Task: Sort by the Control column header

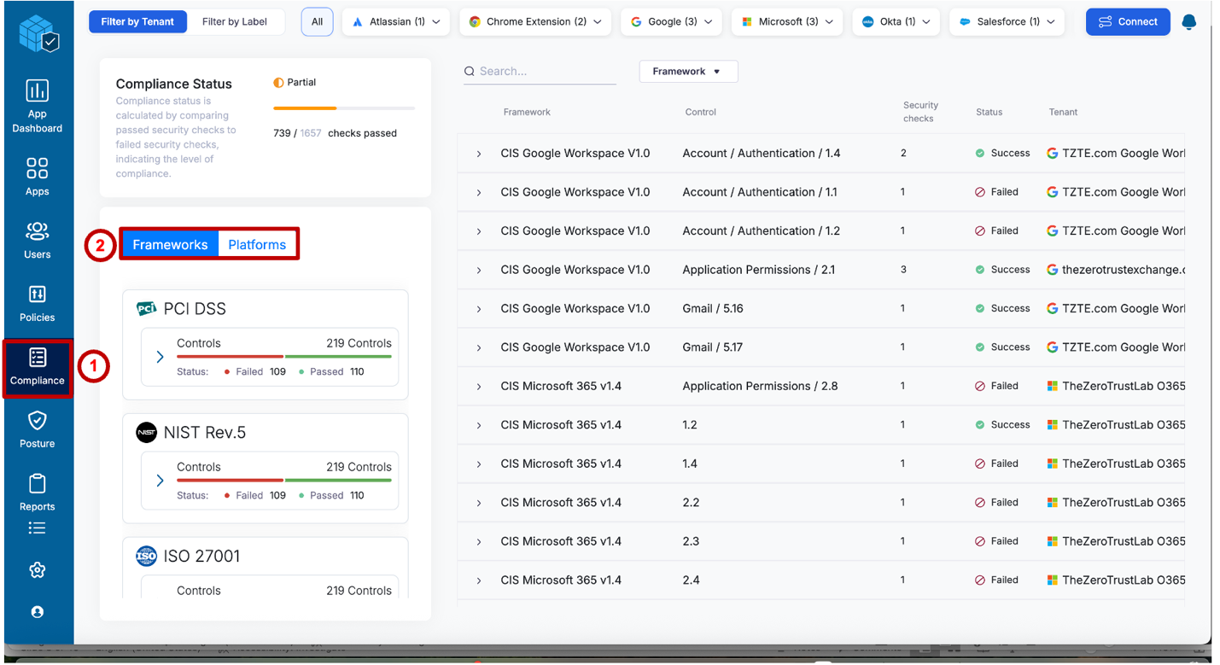Action: pos(701,112)
